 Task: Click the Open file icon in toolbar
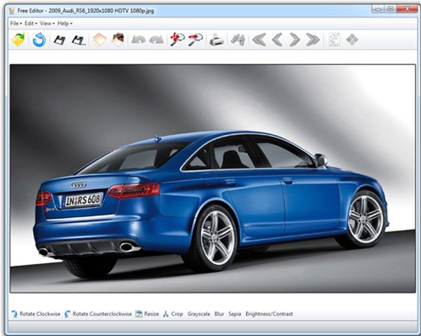click(18, 39)
